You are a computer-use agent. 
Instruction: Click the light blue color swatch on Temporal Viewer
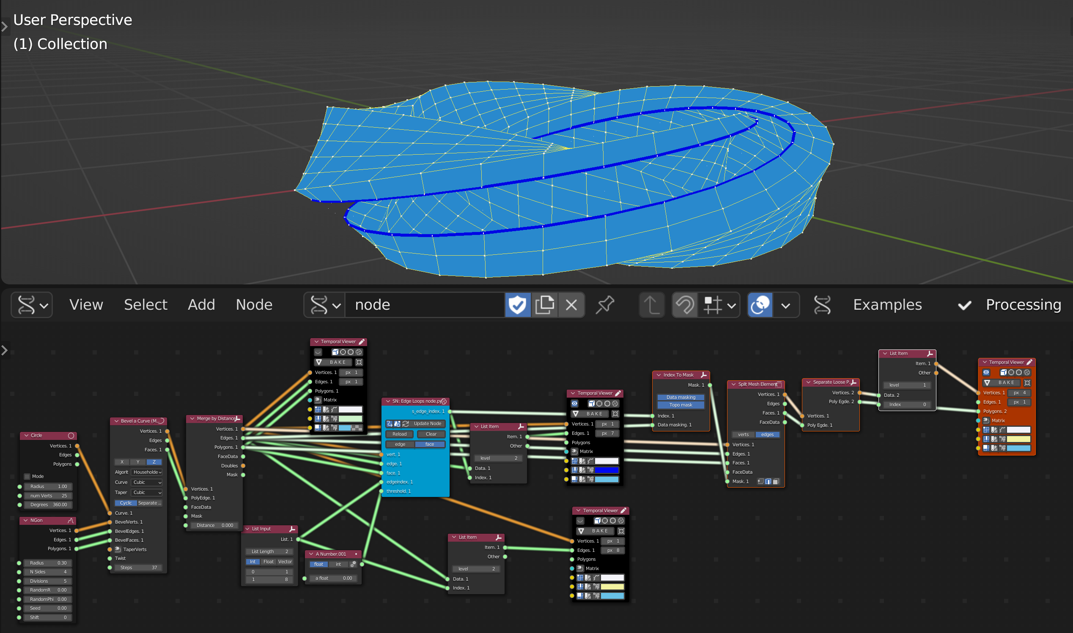click(x=344, y=427)
